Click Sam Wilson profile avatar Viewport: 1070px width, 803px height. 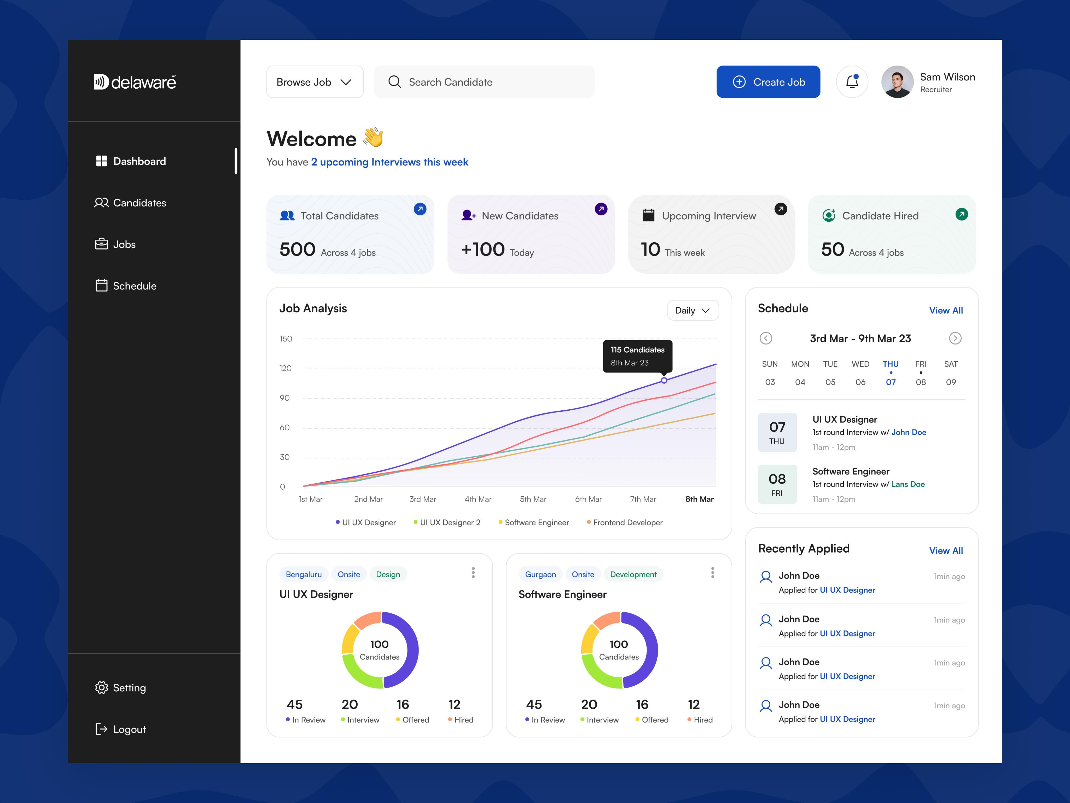coord(897,82)
